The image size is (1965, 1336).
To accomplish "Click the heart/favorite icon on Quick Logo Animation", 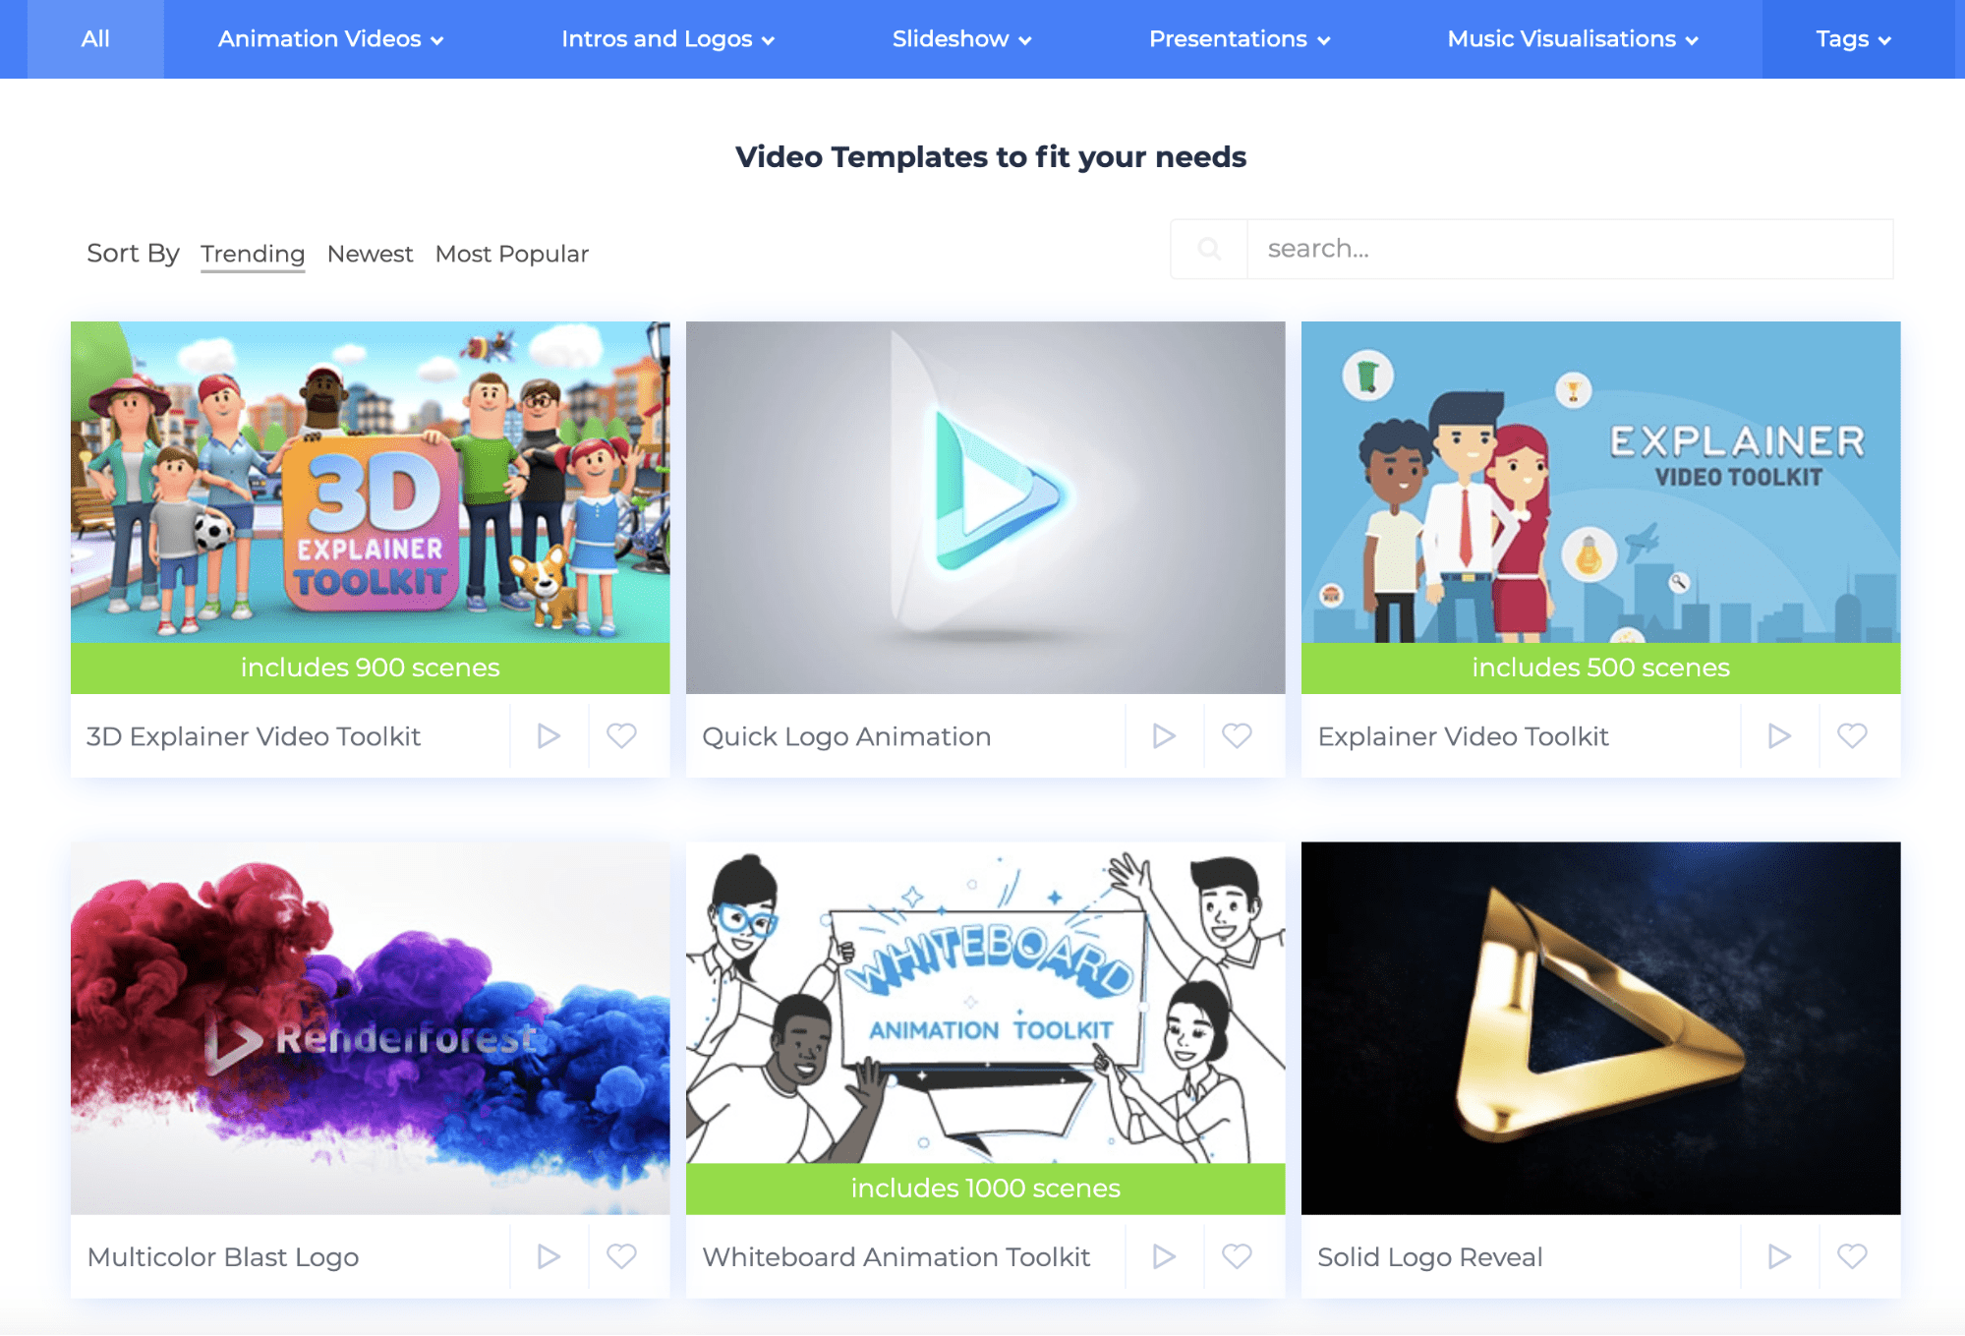I will [x=1238, y=735].
